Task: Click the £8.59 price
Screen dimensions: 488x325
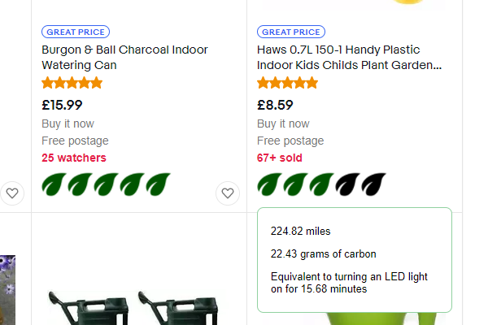Action: 275,105
